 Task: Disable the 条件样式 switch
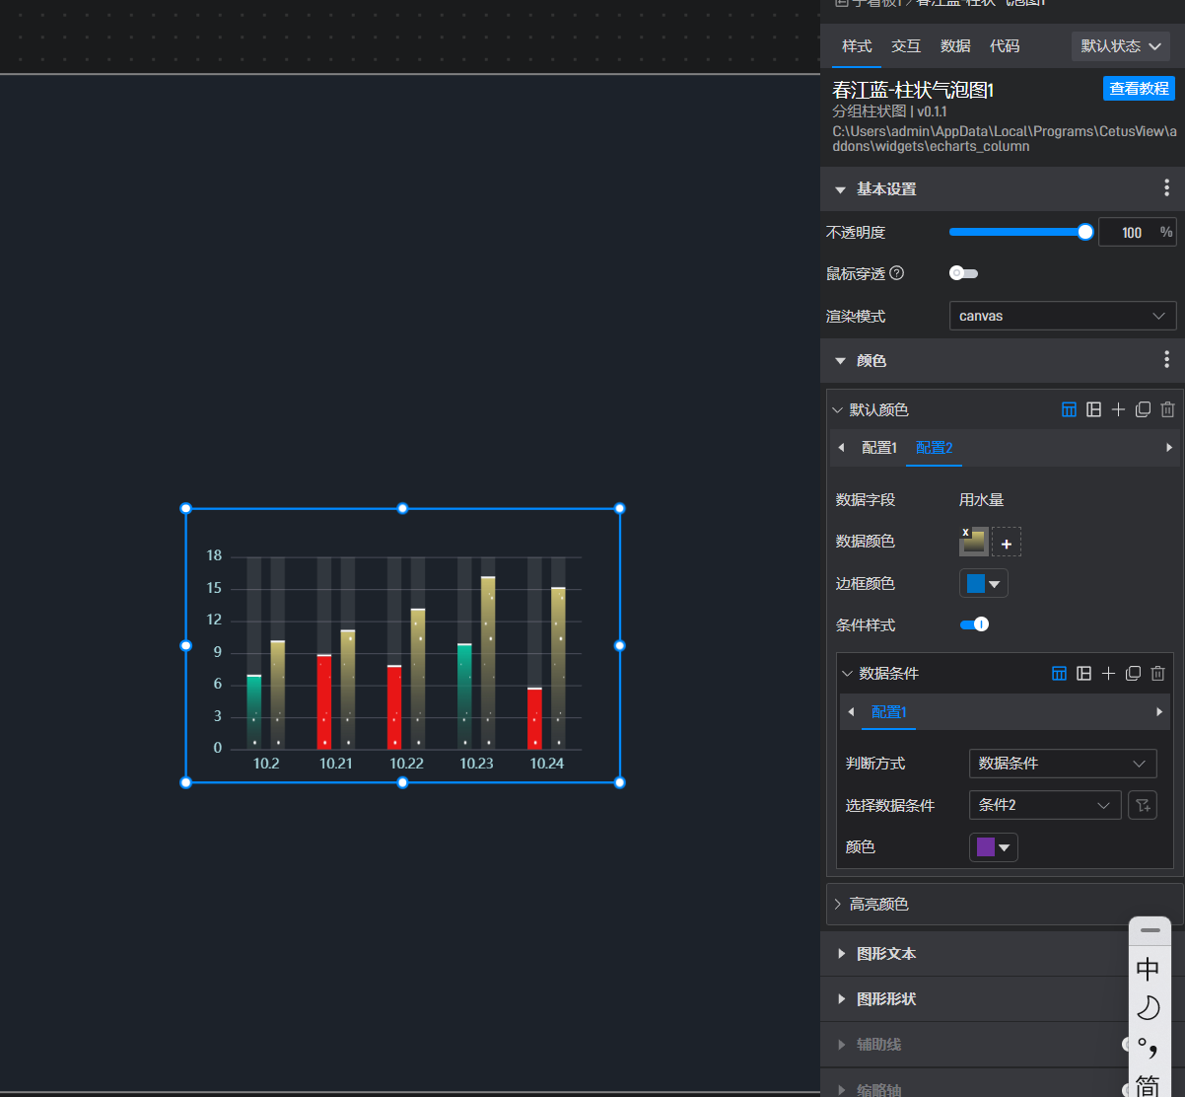(x=974, y=624)
